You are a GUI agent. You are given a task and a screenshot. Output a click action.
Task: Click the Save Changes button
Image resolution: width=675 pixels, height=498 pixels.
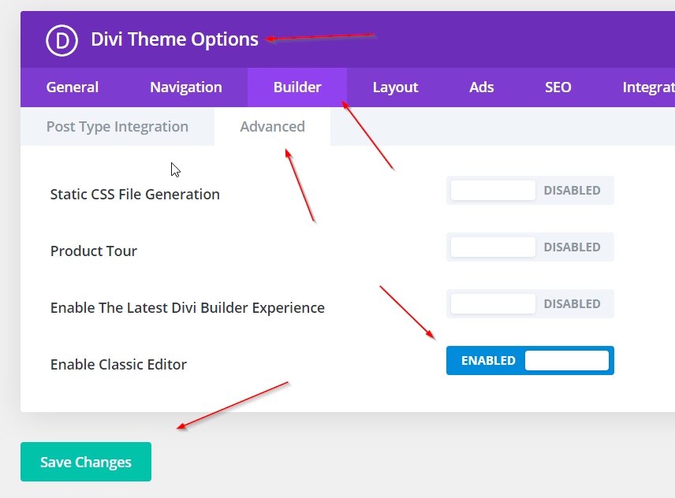coord(86,462)
